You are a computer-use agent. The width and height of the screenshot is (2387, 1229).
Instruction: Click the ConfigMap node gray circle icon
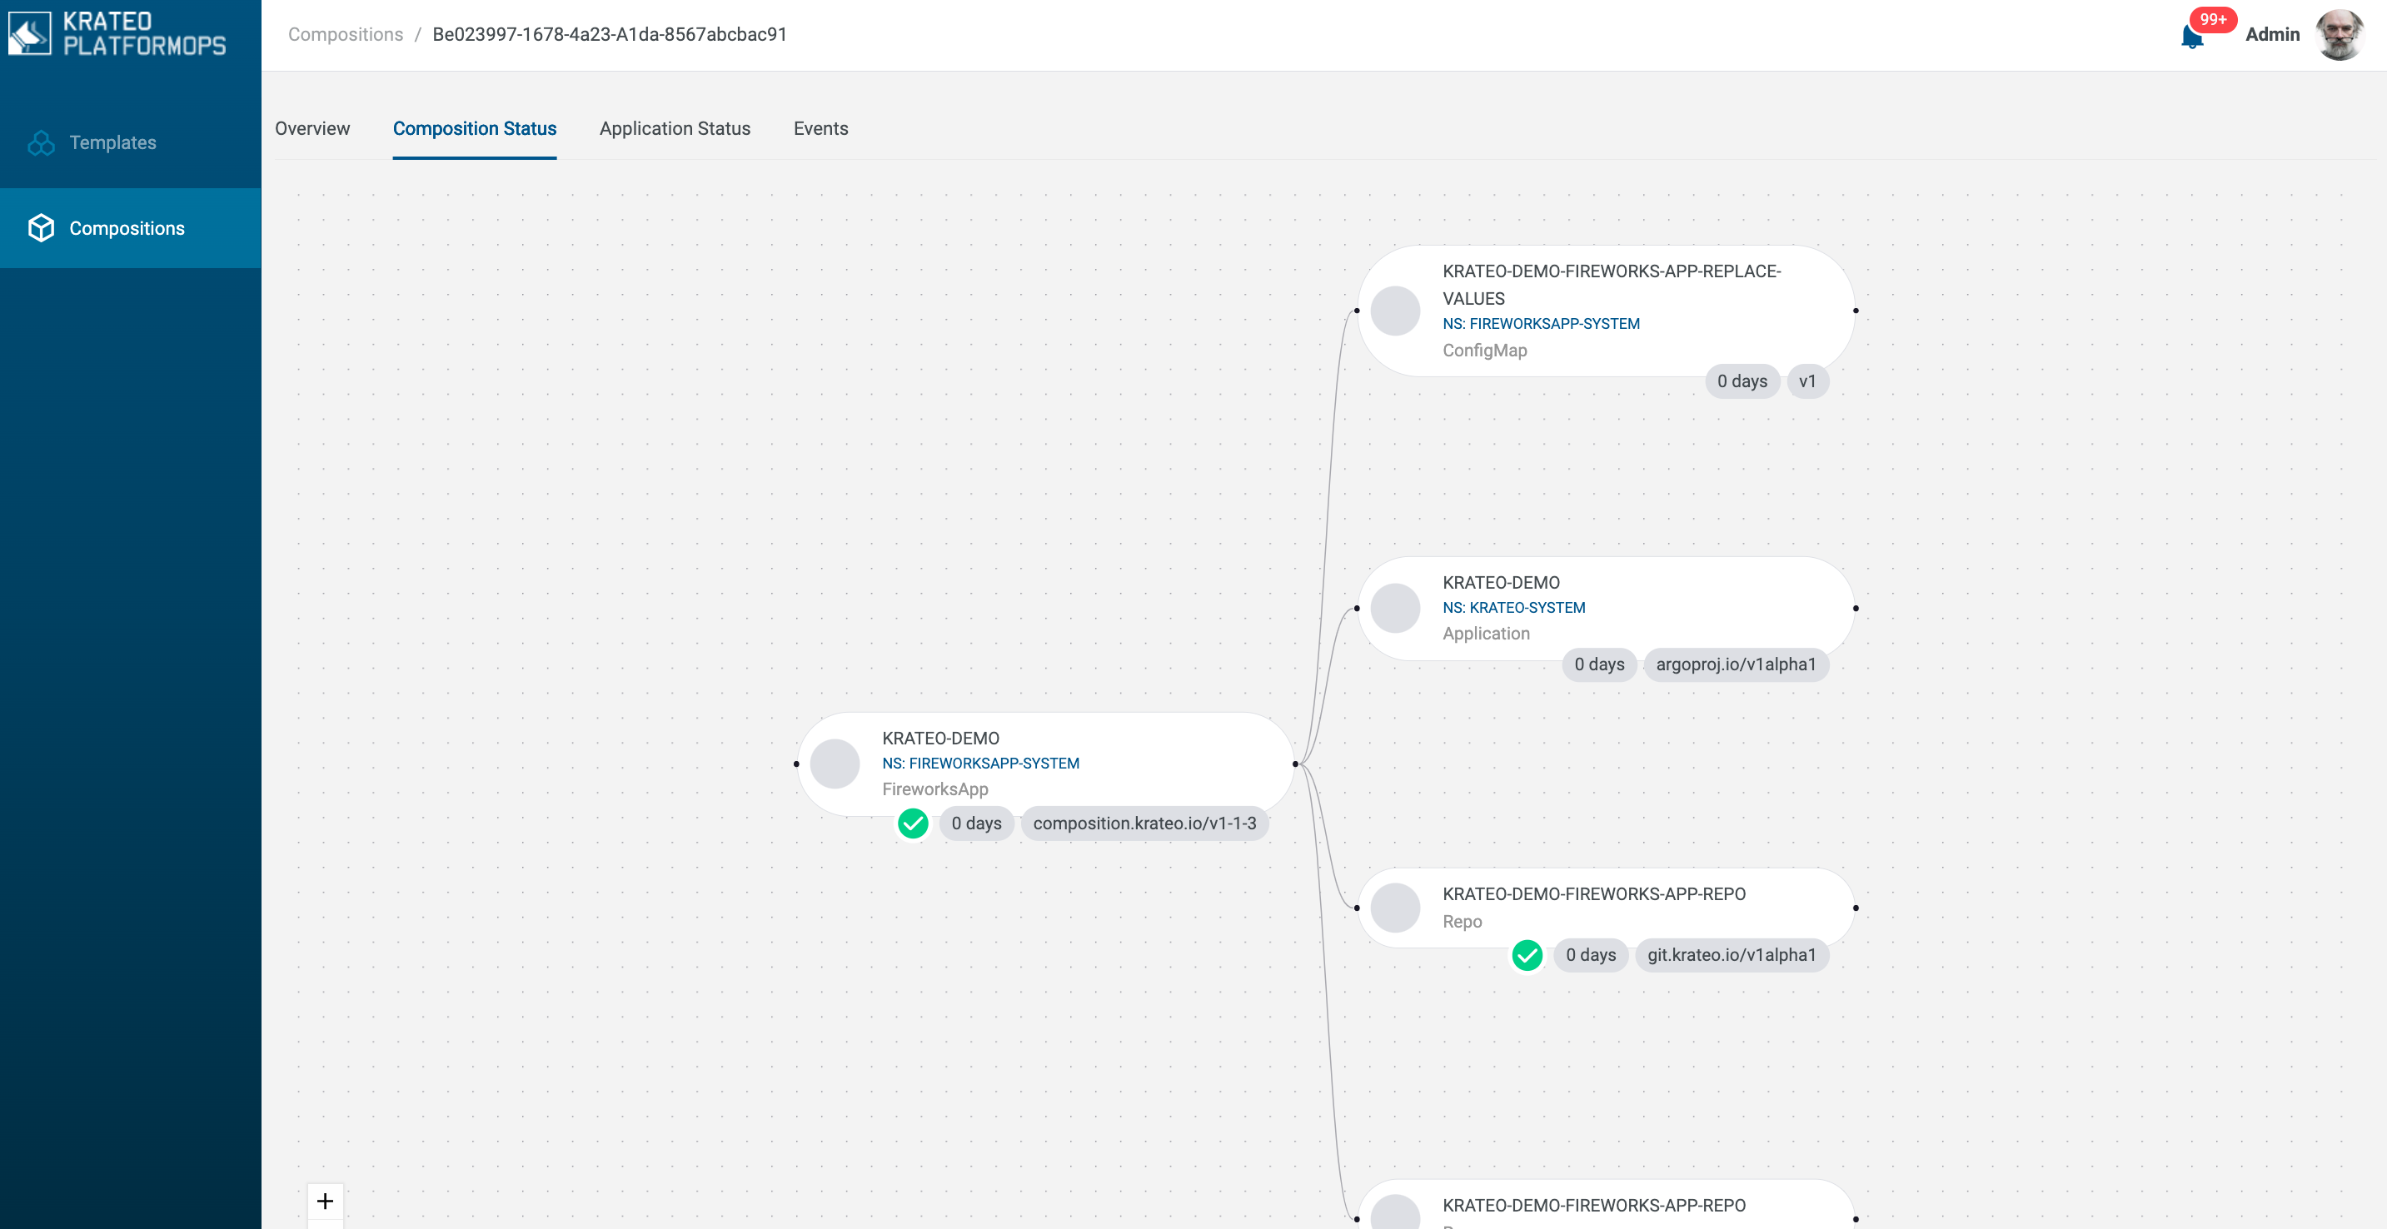pyautogui.click(x=1394, y=311)
